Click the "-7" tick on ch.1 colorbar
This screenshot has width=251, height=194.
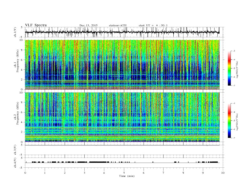coord(234,86)
